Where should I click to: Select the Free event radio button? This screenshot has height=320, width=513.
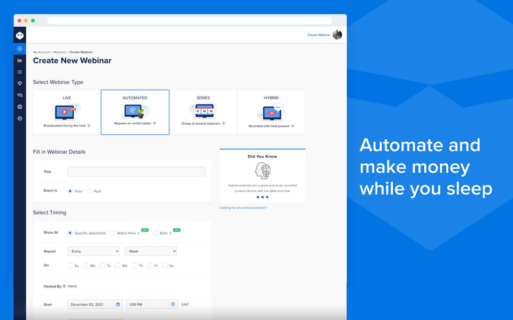[70, 191]
